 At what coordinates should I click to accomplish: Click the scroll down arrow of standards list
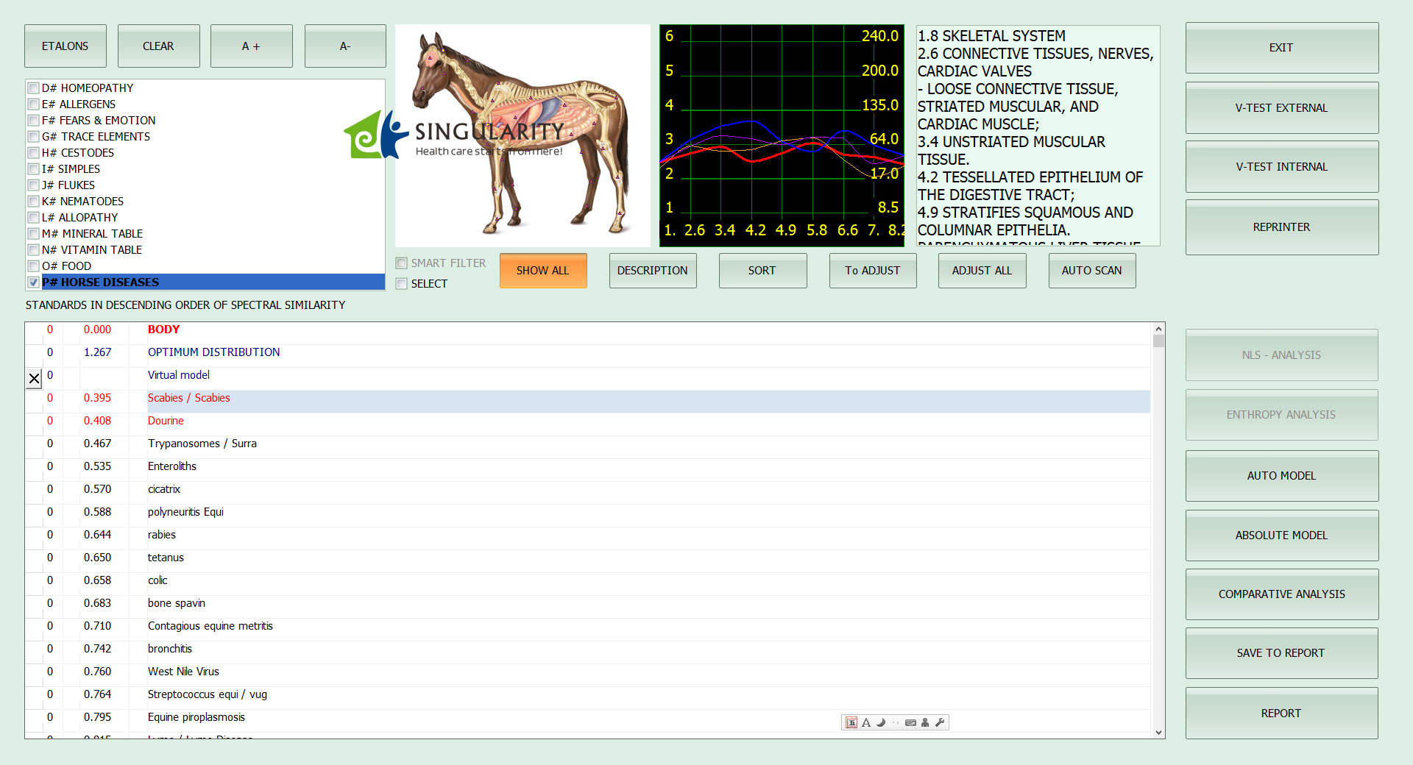[x=1159, y=732]
